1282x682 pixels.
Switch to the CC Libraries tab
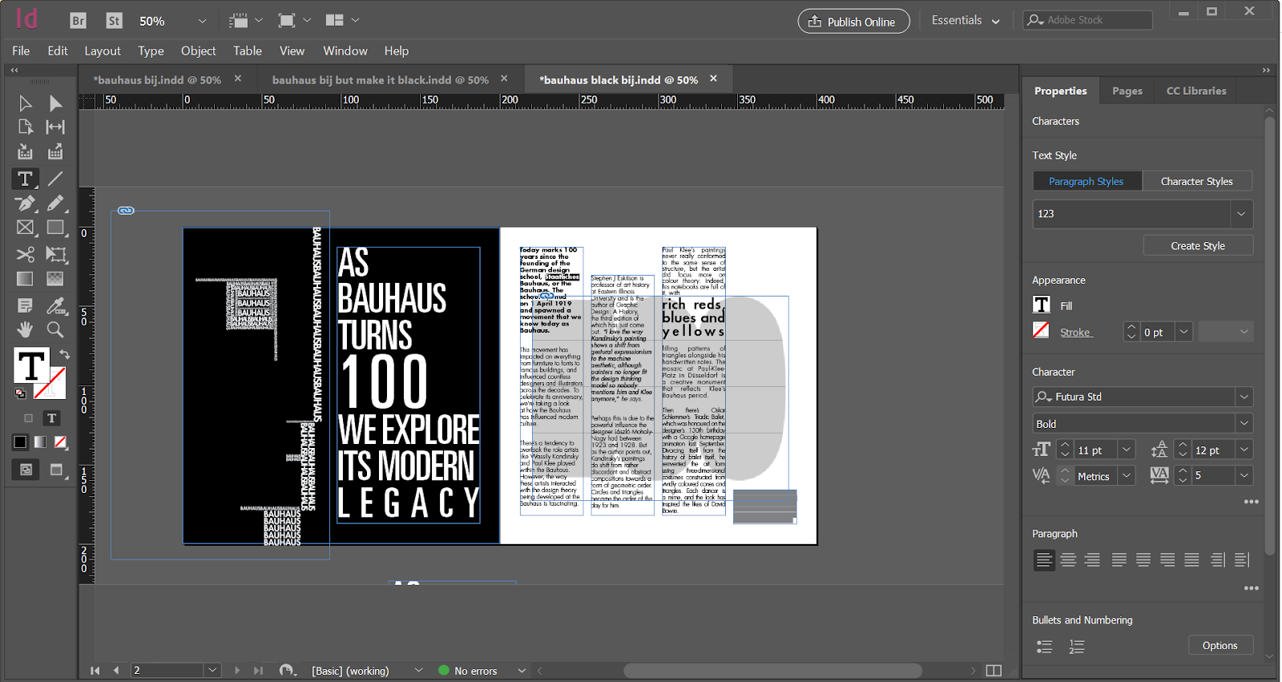[1196, 91]
